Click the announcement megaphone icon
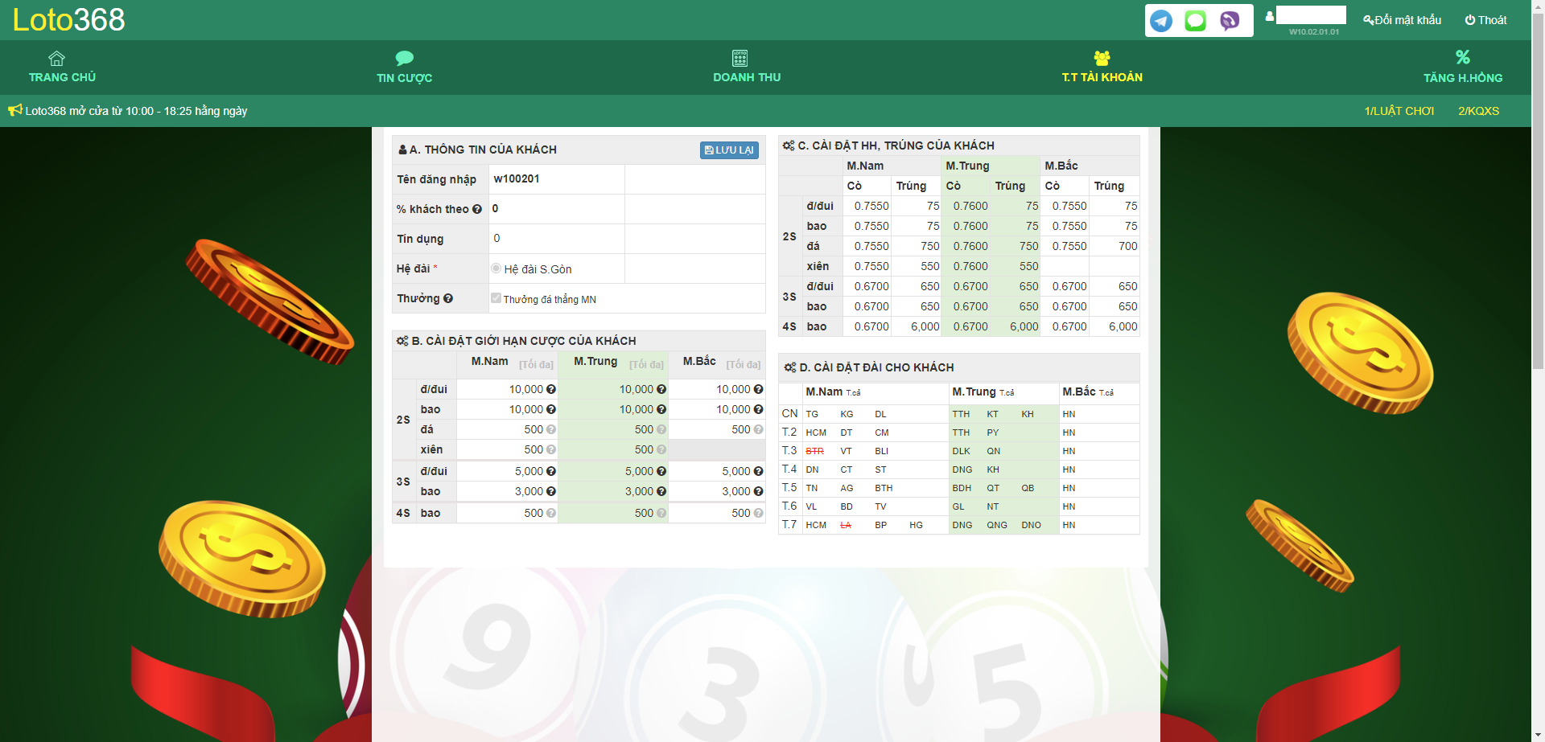This screenshot has height=742, width=1545. (x=14, y=110)
